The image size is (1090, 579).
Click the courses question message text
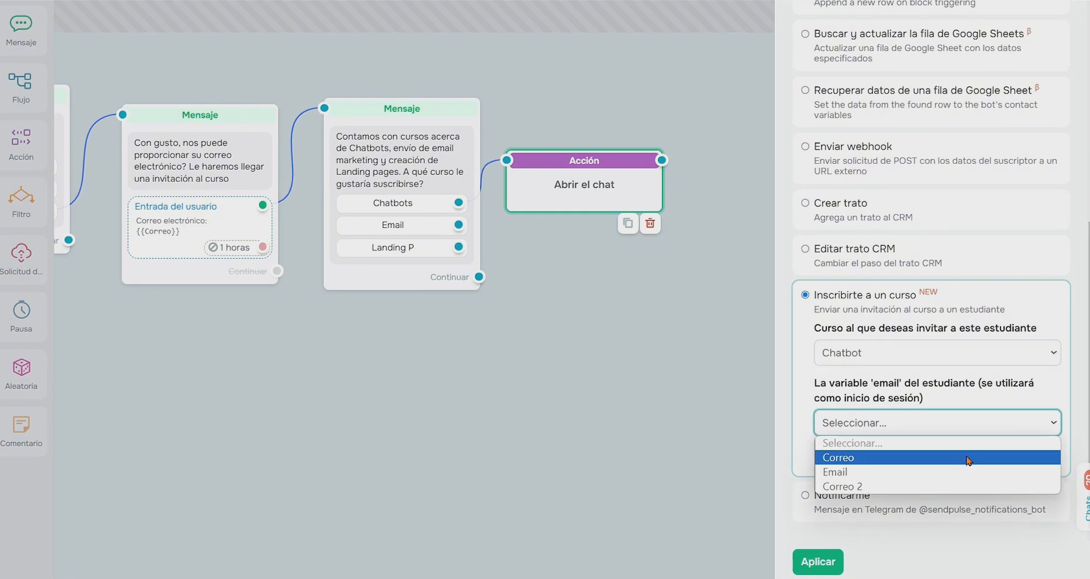click(401, 160)
